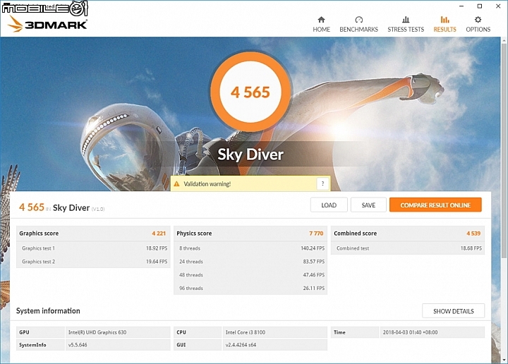Click the 26.11 FPS value
Viewport: 508px width, 364px height.
pyautogui.click(x=313, y=289)
